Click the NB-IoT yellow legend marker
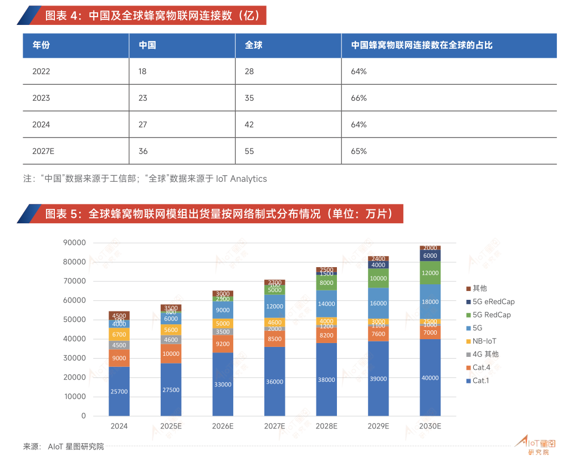This screenshot has width=573, height=460. click(469, 341)
